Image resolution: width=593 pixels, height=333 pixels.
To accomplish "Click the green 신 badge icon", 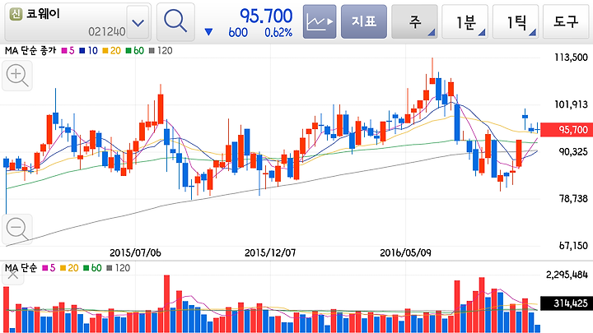I will point(16,14).
